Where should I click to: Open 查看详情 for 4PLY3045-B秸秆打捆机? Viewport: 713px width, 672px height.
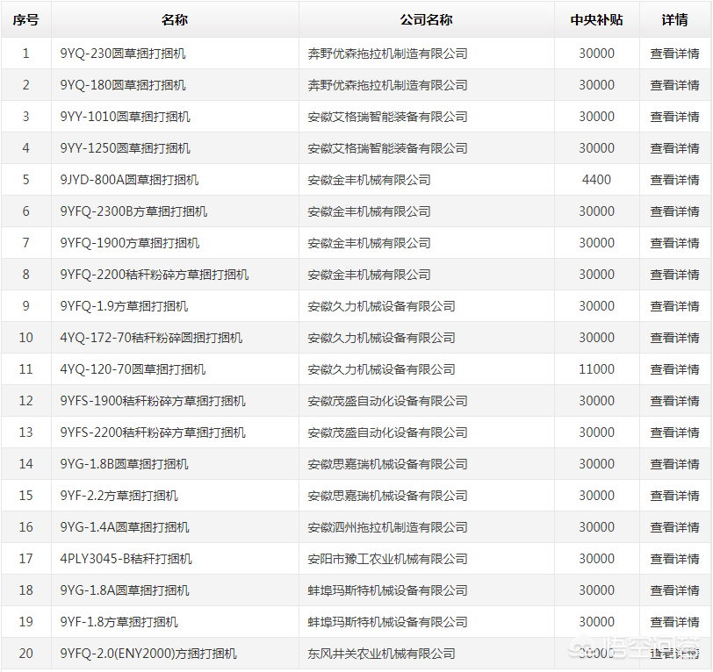(674, 559)
